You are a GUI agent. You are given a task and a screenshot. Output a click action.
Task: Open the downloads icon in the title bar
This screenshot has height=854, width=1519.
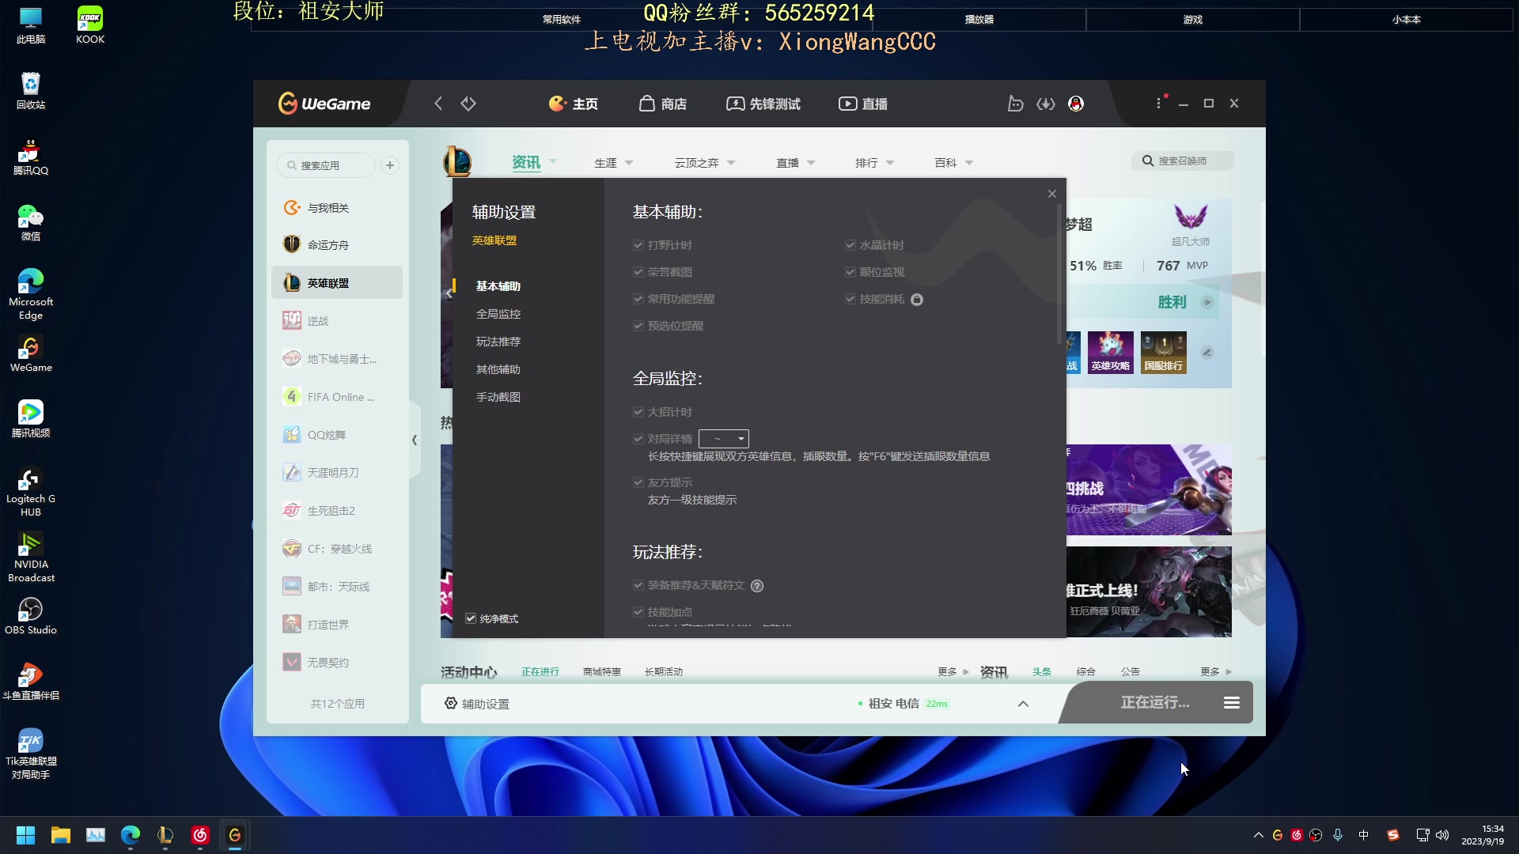coord(1046,104)
